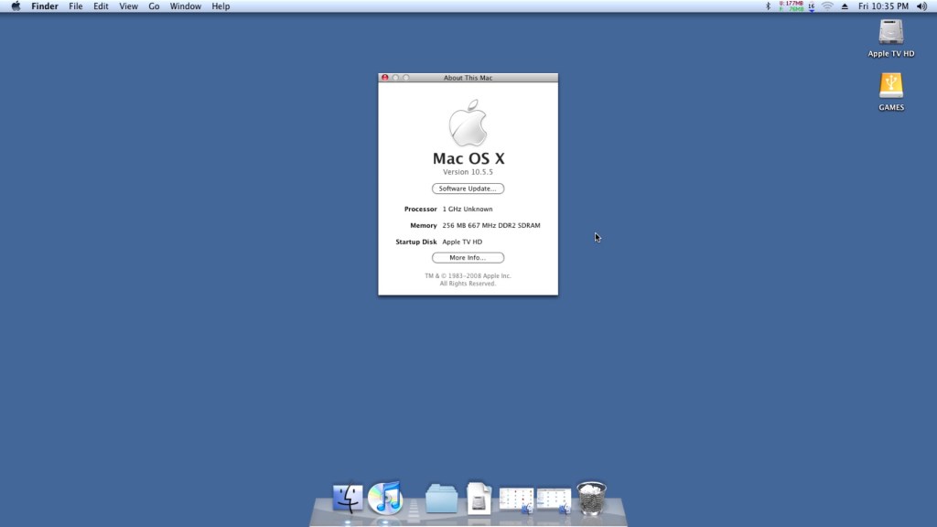Open the disk image document in the Dock
The height and width of the screenshot is (527, 937).
pyautogui.click(x=478, y=498)
